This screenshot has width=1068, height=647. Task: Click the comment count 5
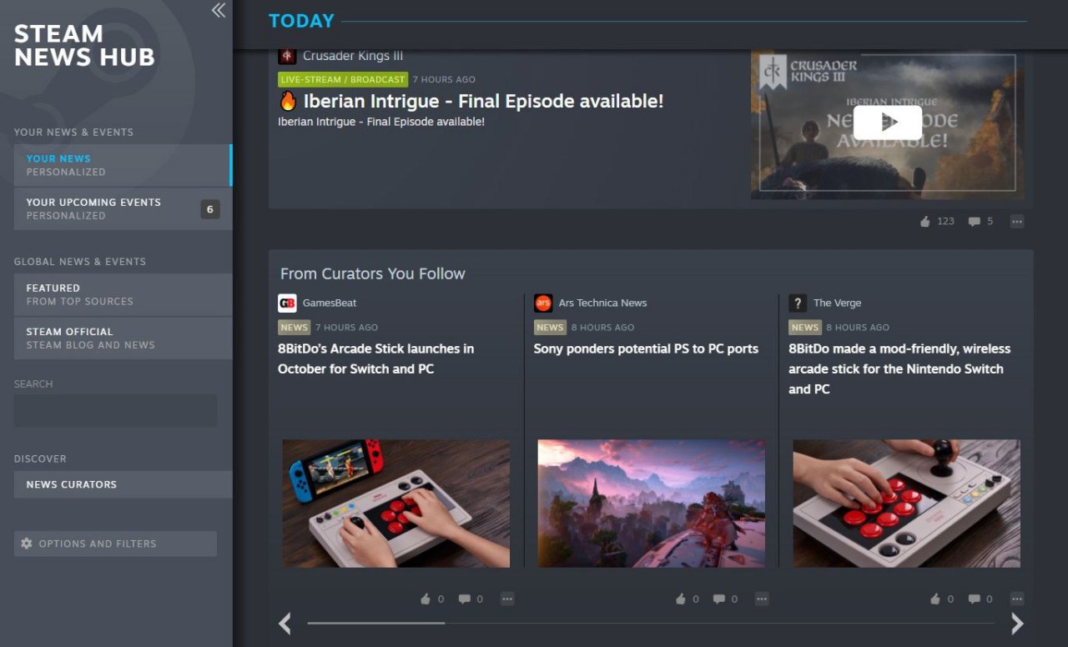(x=990, y=222)
